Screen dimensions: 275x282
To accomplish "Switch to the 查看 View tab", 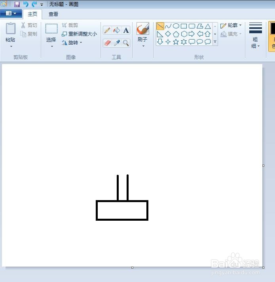I will coord(53,14).
